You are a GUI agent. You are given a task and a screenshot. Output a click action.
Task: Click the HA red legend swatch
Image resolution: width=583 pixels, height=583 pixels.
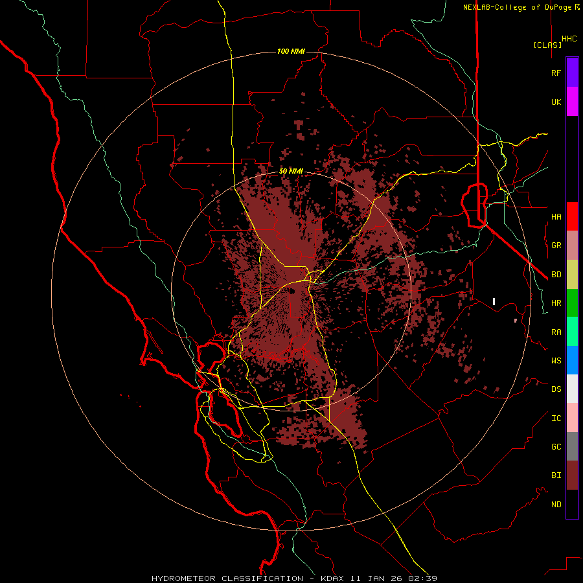pyautogui.click(x=572, y=216)
